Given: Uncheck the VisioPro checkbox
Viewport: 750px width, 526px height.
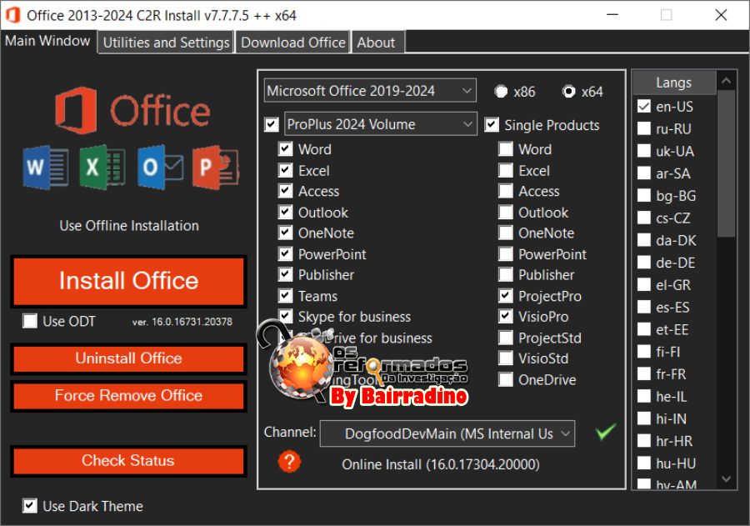Looking at the screenshot, I should pyautogui.click(x=506, y=317).
